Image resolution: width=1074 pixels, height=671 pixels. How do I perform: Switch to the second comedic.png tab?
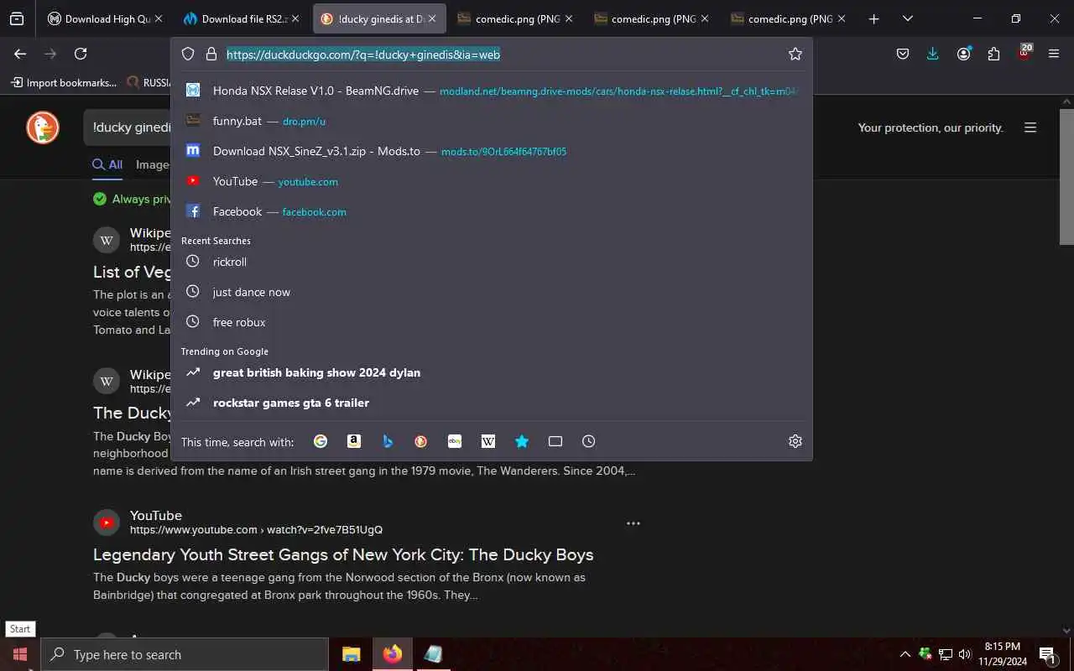click(651, 18)
